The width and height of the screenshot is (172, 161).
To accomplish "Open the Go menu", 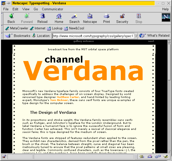I will point(36,9).
